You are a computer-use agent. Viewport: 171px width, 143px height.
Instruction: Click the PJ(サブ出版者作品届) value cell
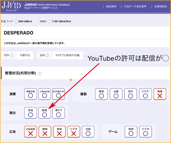tap(68, 55)
